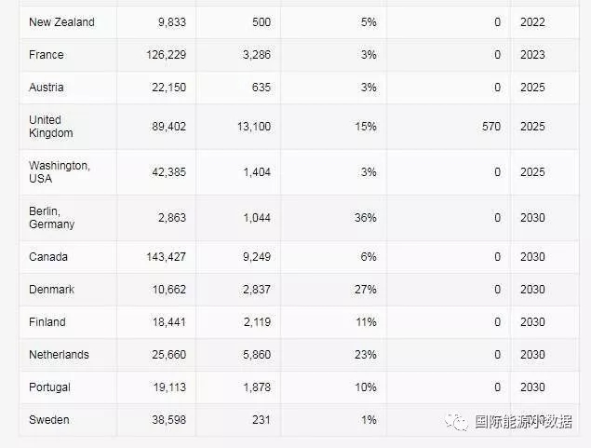
Task: Click the Denmark country cell
Action: tap(51, 290)
